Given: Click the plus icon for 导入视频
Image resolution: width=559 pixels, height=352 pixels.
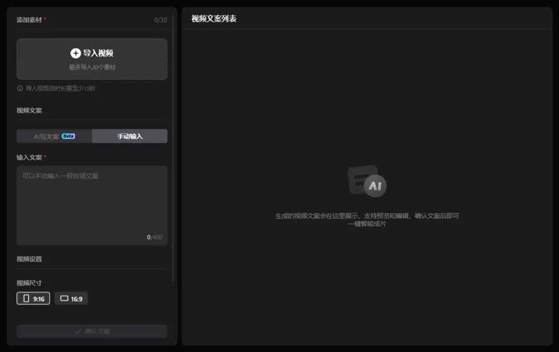Looking at the screenshot, I should tap(75, 53).
